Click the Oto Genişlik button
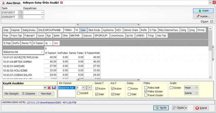This screenshot has width=216, height=113. [x=11, y=94]
